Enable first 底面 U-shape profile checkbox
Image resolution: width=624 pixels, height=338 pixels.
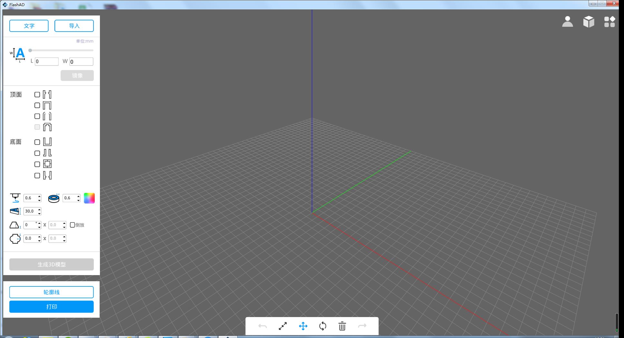37,142
